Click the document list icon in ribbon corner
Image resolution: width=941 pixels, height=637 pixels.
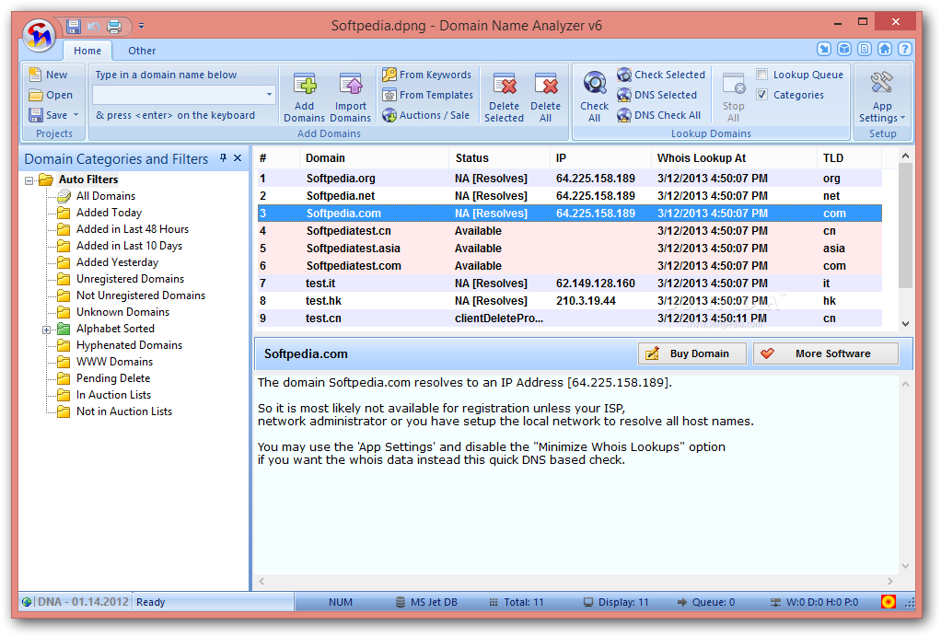pos(865,49)
